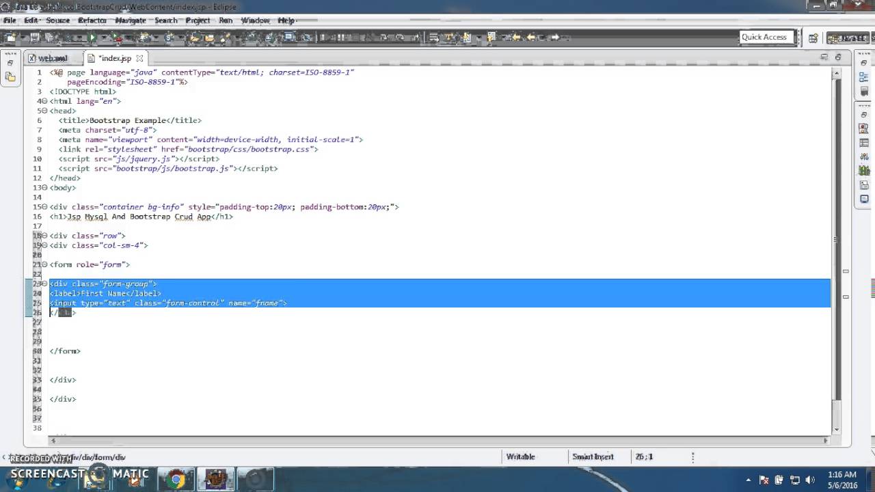Open the Project menu
Viewport: 875px width, 492px height.
point(198,20)
